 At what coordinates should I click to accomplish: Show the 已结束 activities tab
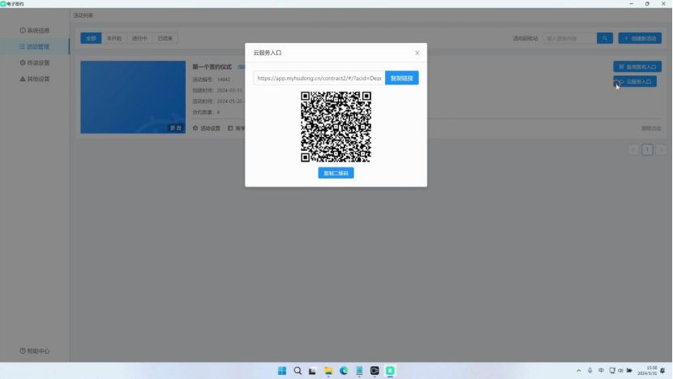coord(165,38)
